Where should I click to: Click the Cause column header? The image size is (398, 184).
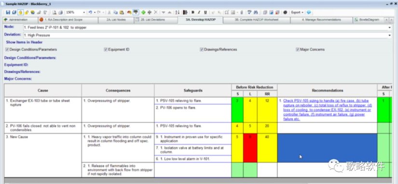coord(43,90)
